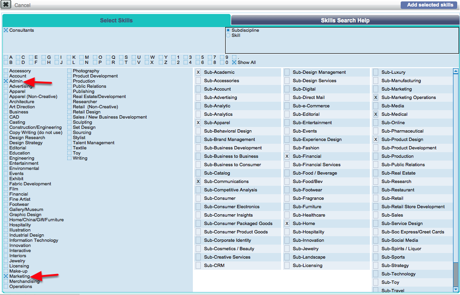Check the letter S filter box
Image resolution: width=460 pixels, height=295 pixels.
pos(120,57)
